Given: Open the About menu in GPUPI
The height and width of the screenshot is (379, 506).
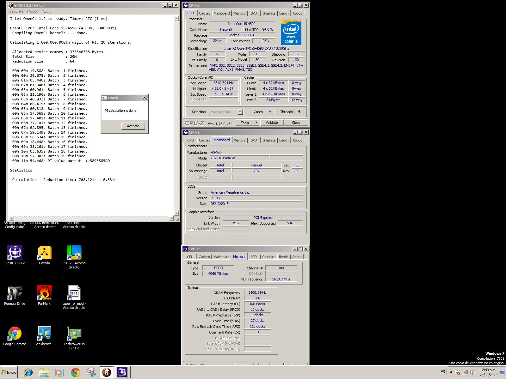Looking at the screenshot, I should (x=47, y=11).
